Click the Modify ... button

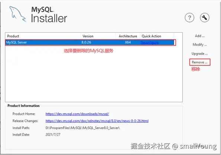click(200, 45)
